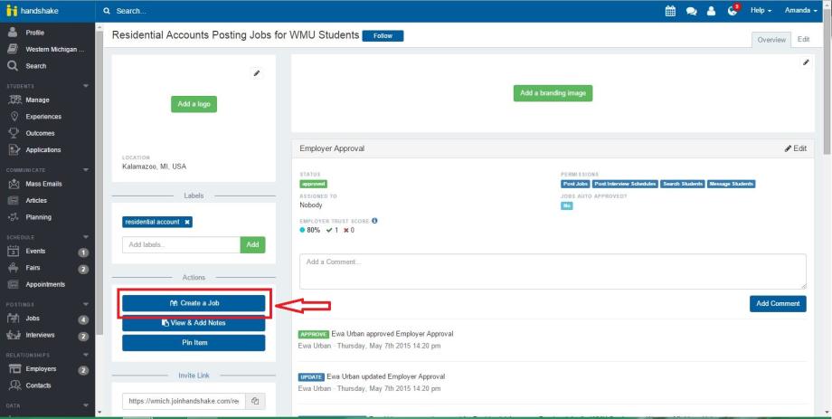Click the user person icon in top bar
Viewport: 832px width, 419px height.
coord(711,11)
